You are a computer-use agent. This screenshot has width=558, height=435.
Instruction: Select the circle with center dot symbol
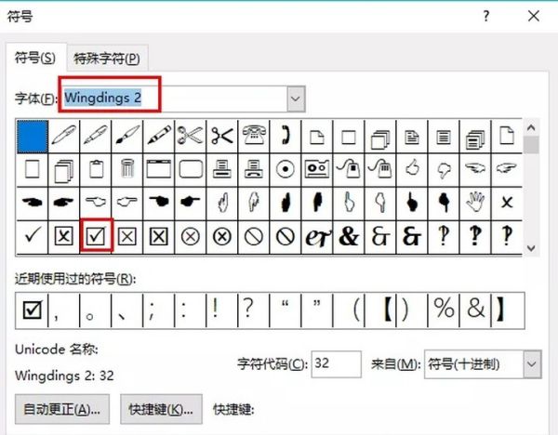pyautogui.click(x=286, y=170)
